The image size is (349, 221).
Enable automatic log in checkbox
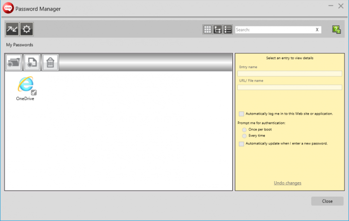242,114
